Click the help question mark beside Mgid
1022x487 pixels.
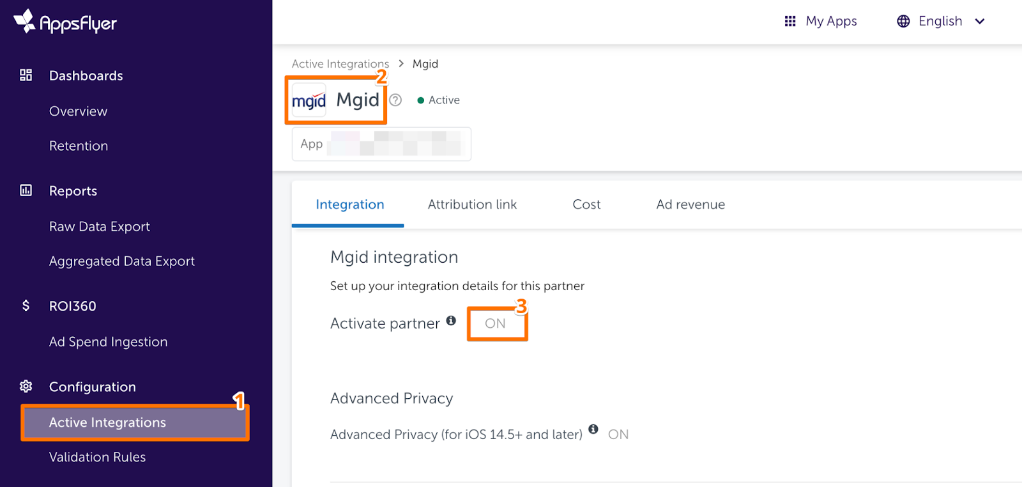pyautogui.click(x=396, y=100)
